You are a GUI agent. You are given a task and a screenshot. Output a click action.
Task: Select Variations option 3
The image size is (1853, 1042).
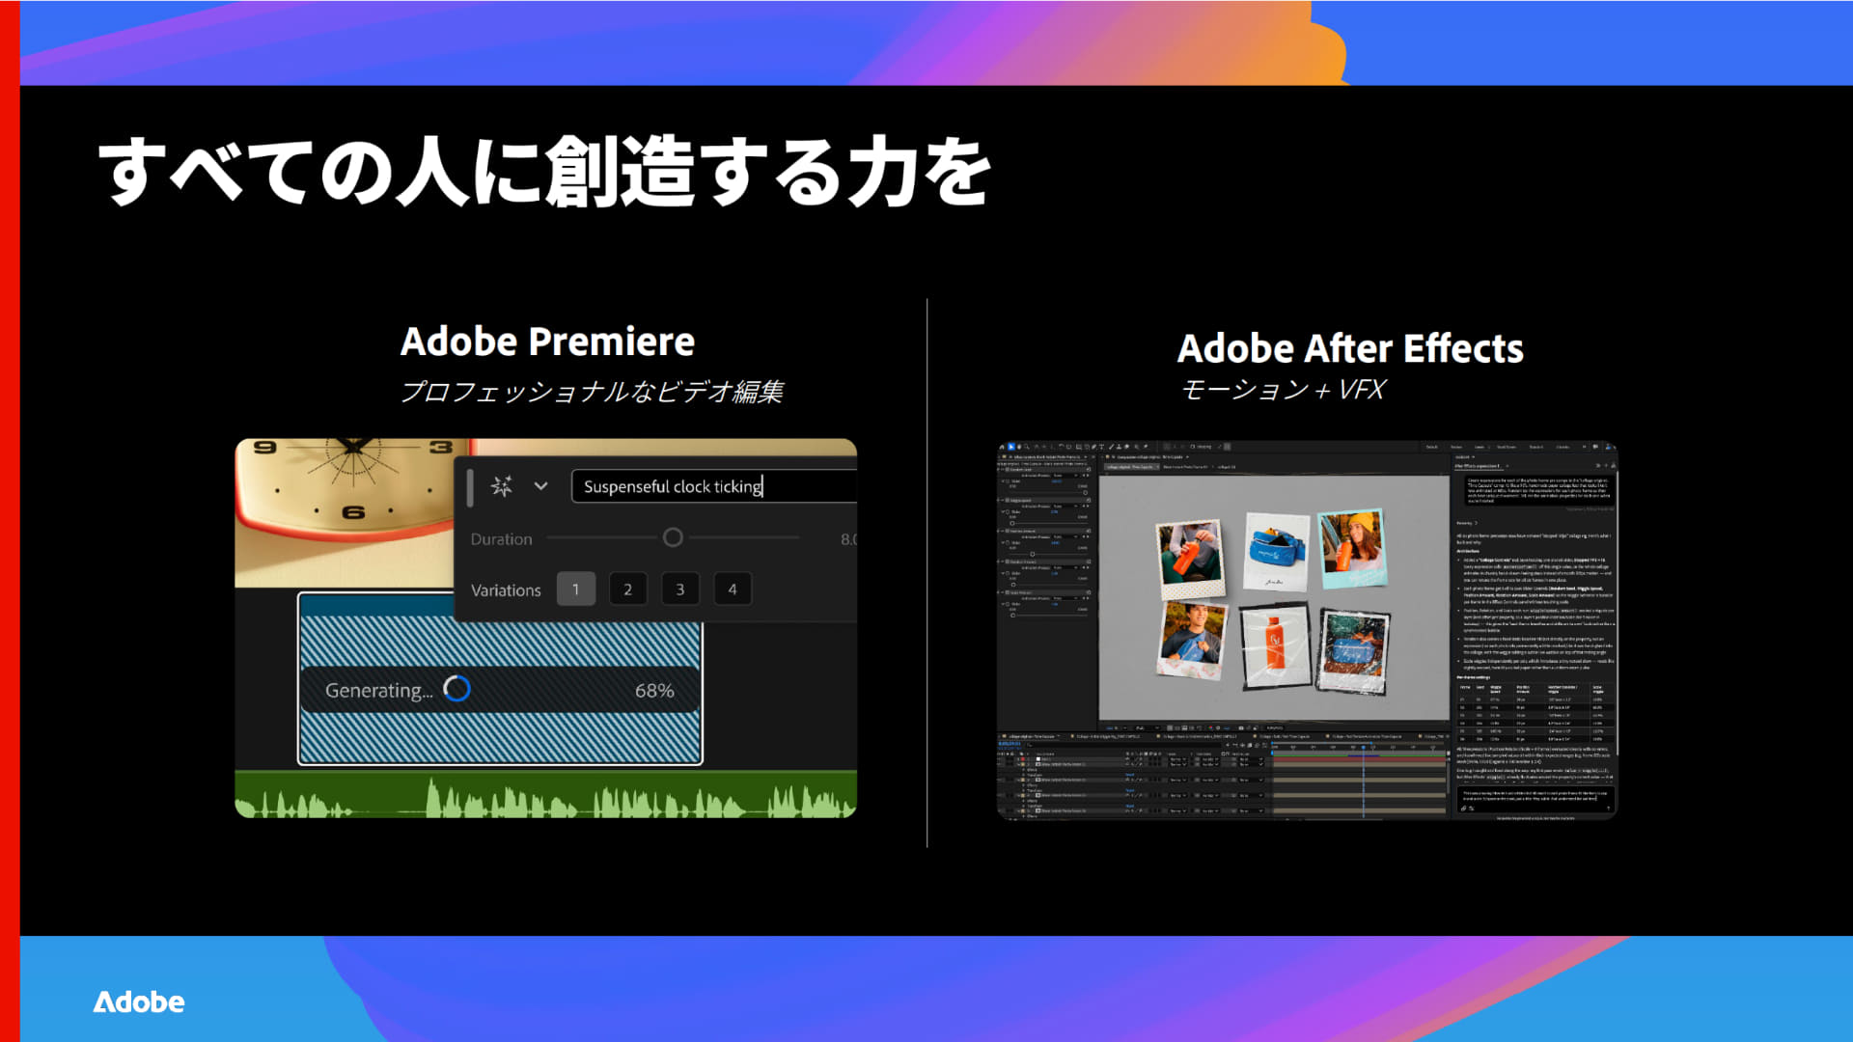click(680, 590)
